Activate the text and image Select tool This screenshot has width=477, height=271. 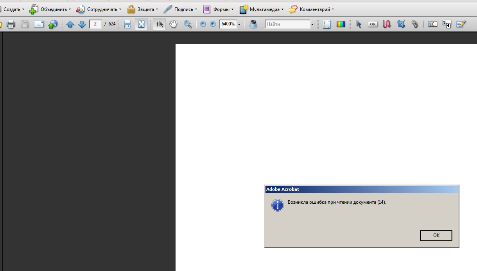[159, 24]
